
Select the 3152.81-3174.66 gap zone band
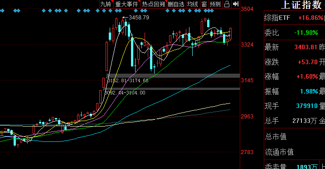pos(173,76)
